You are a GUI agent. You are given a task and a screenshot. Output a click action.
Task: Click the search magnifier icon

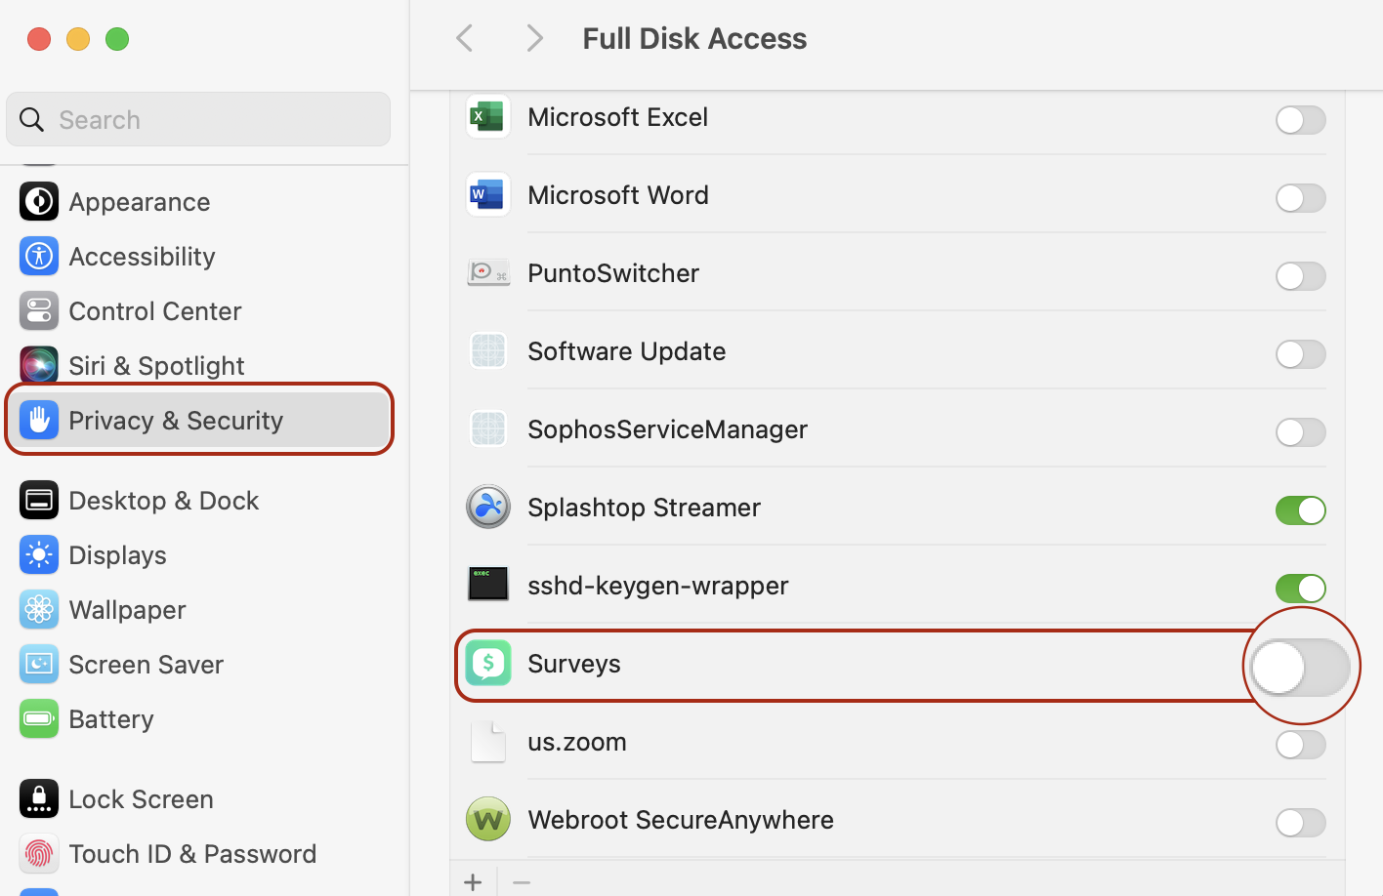click(x=32, y=120)
